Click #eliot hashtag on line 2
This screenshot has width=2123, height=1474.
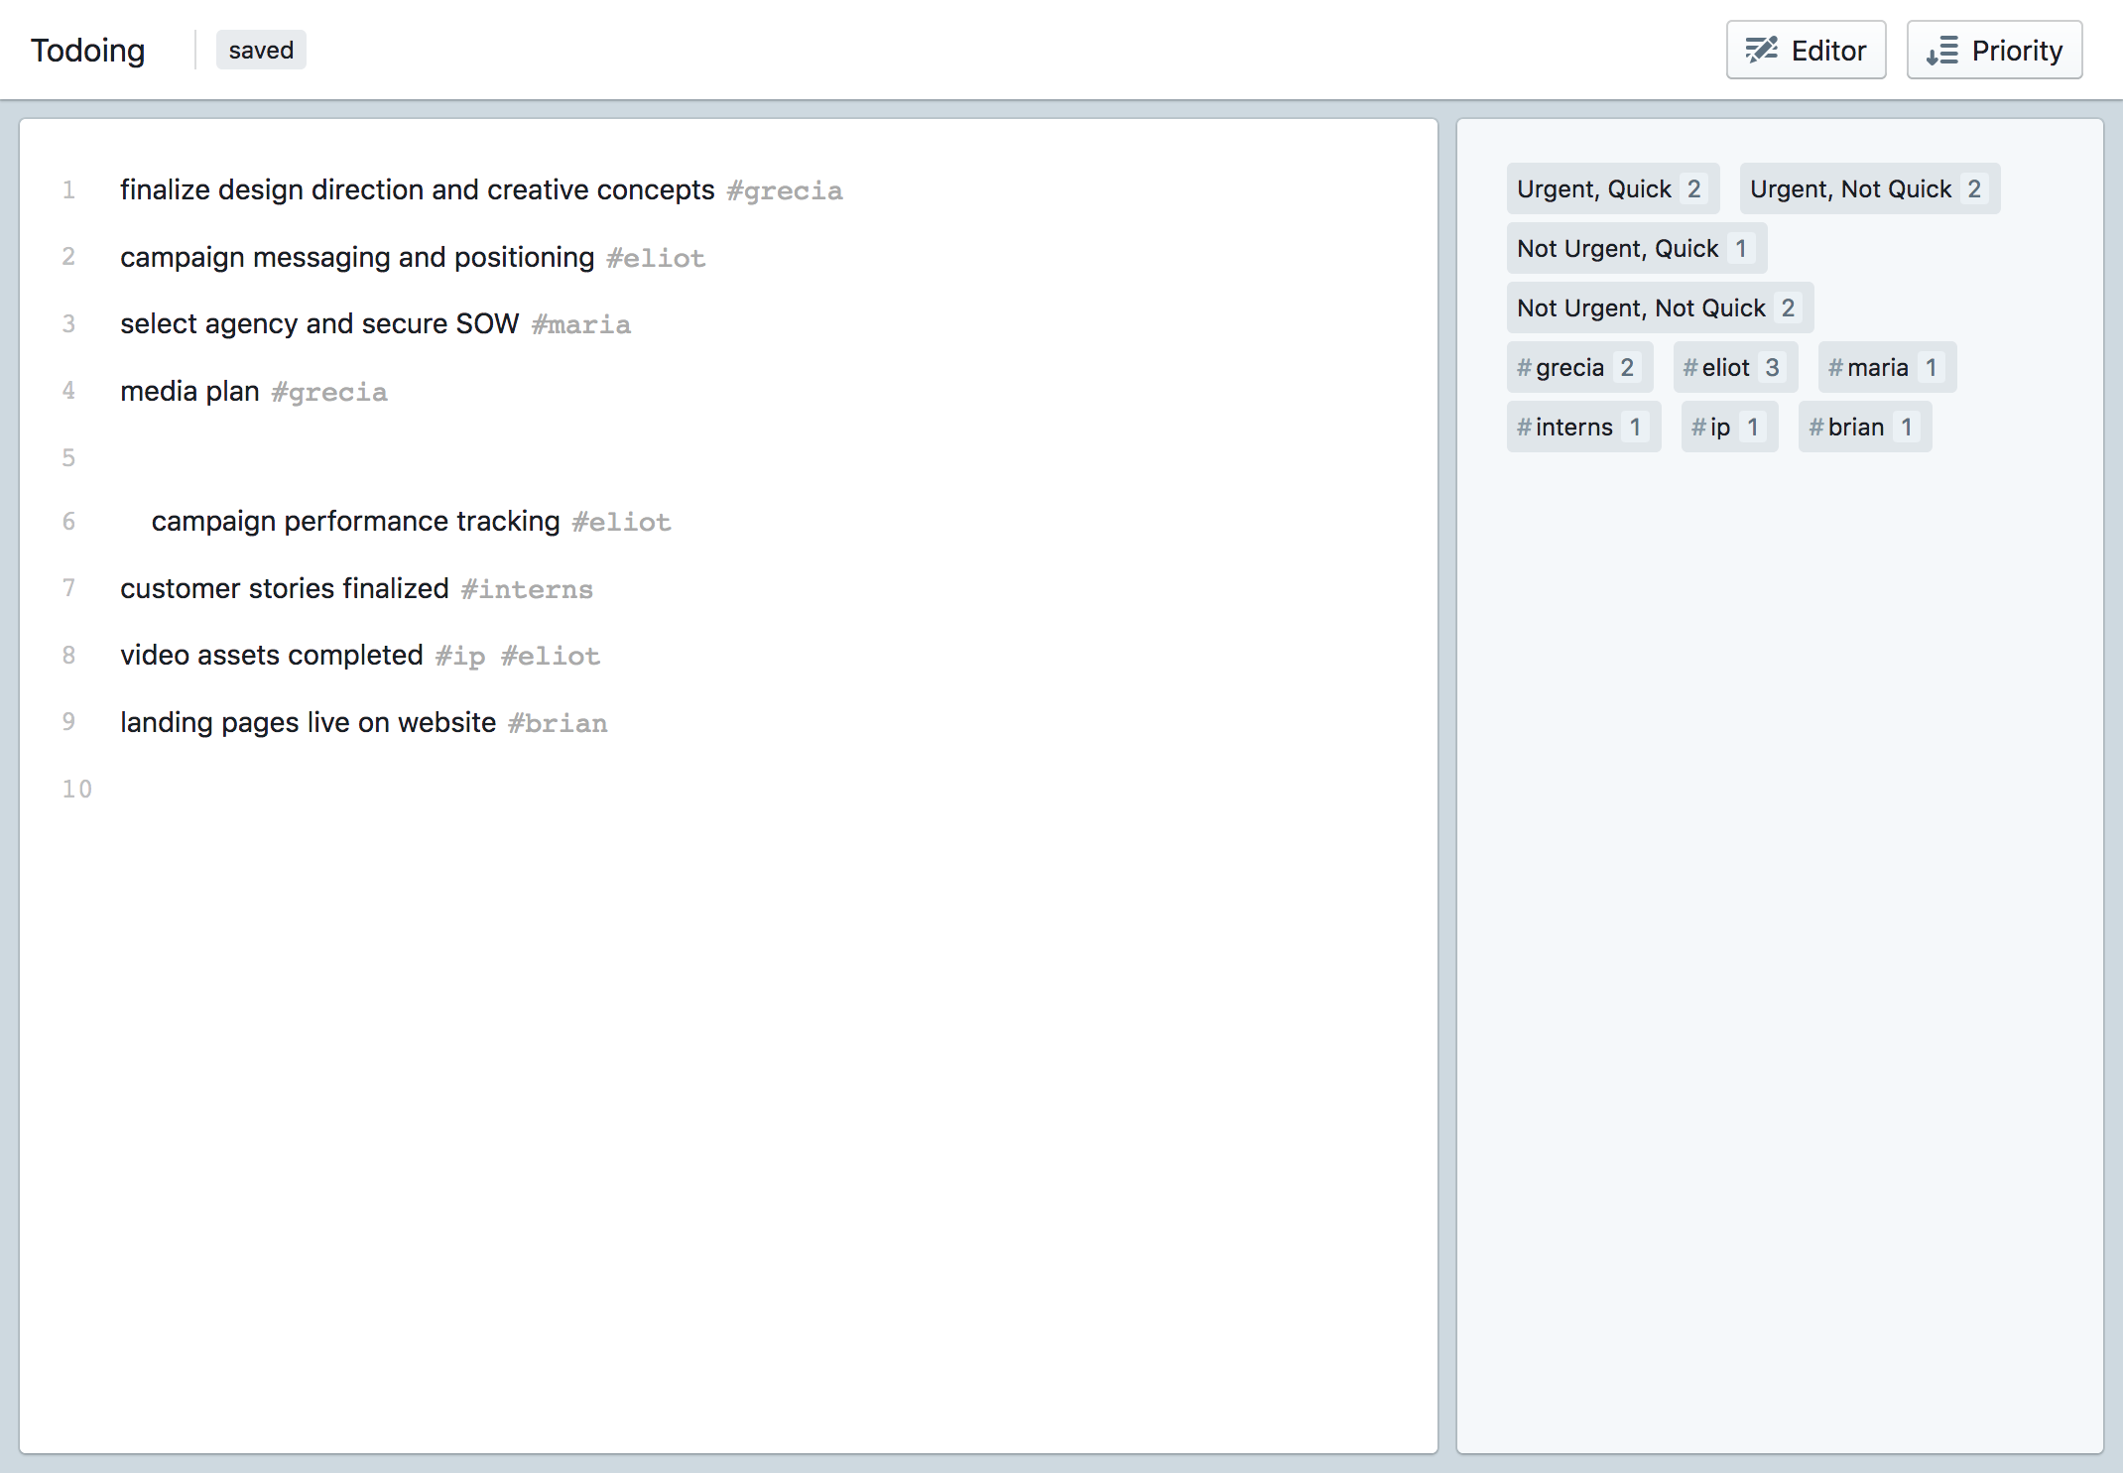656,258
